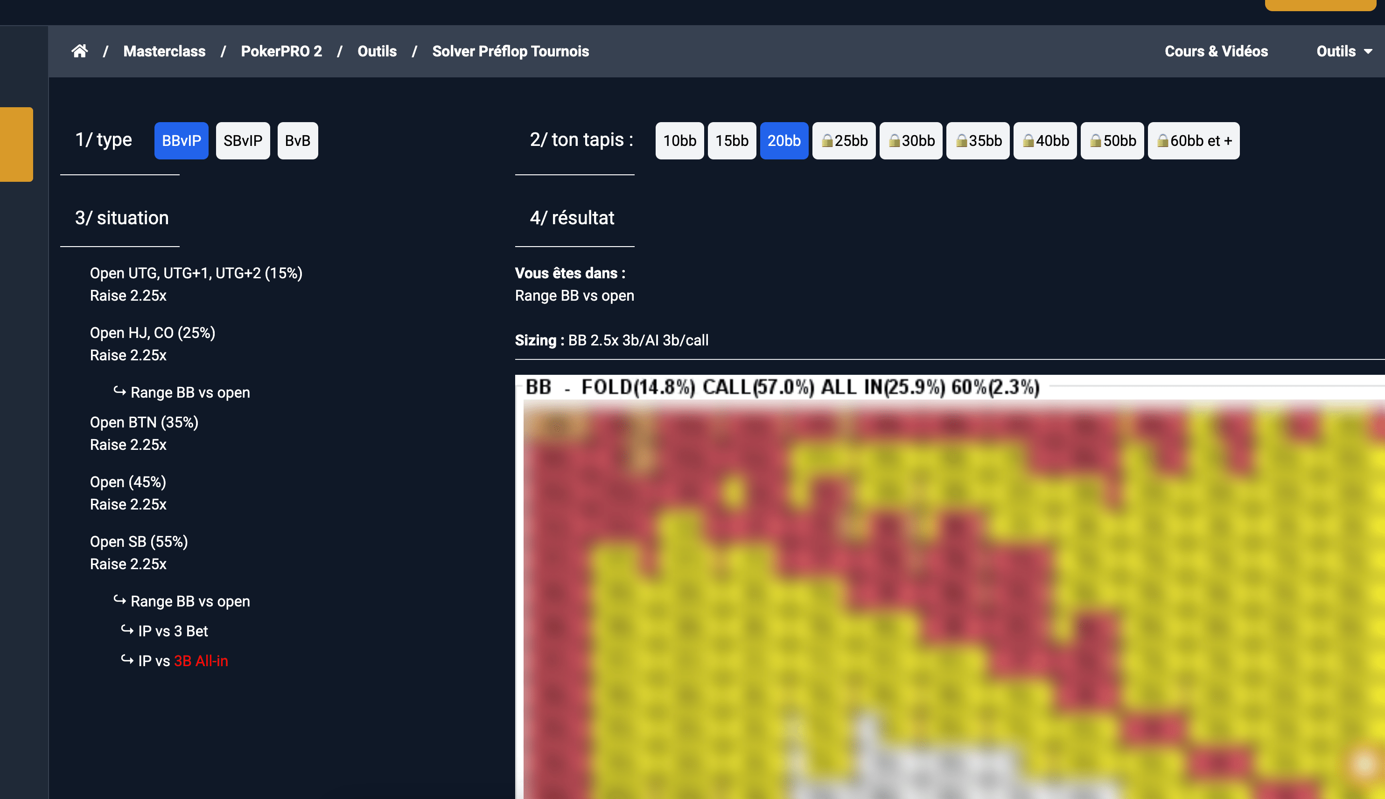Click the lock icon on 50bb
Screen dimensions: 1385x799
click(x=1095, y=141)
